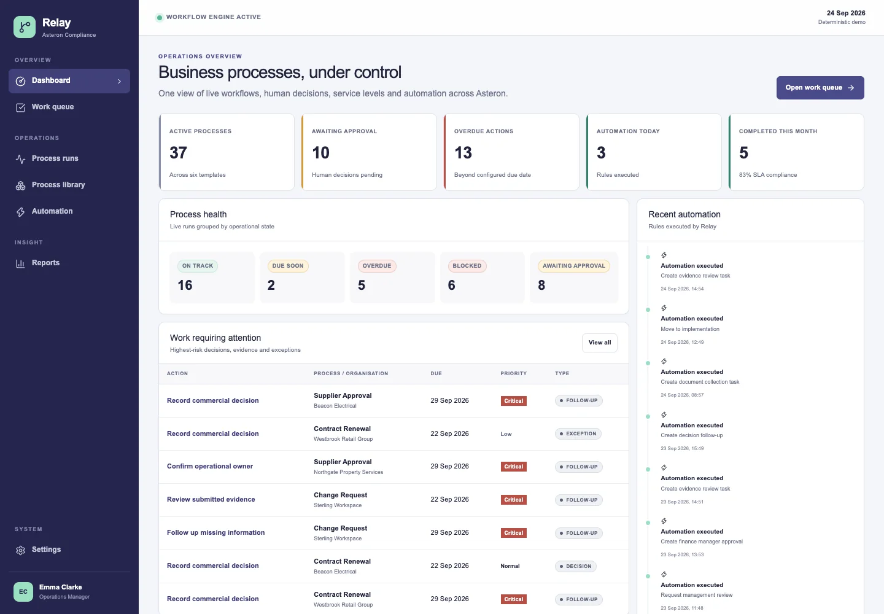Select the On Track status card
The image size is (884, 614).
tap(212, 278)
